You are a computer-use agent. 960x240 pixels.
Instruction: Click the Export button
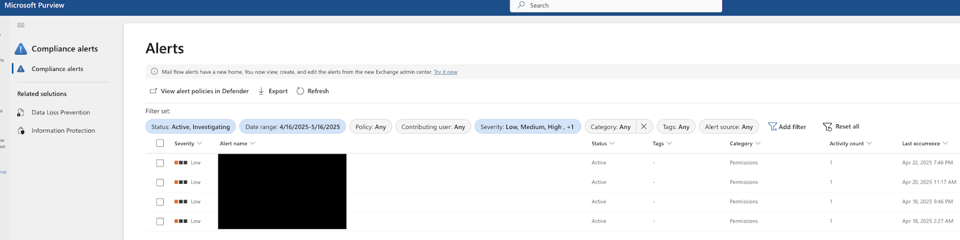273,91
